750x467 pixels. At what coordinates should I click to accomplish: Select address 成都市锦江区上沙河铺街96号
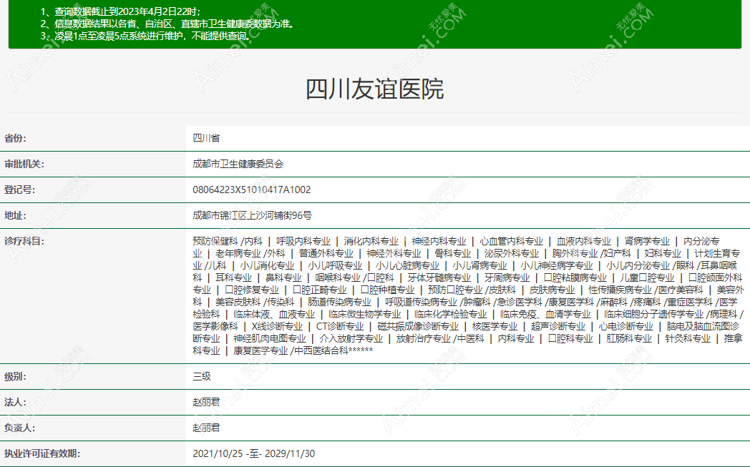pos(252,215)
